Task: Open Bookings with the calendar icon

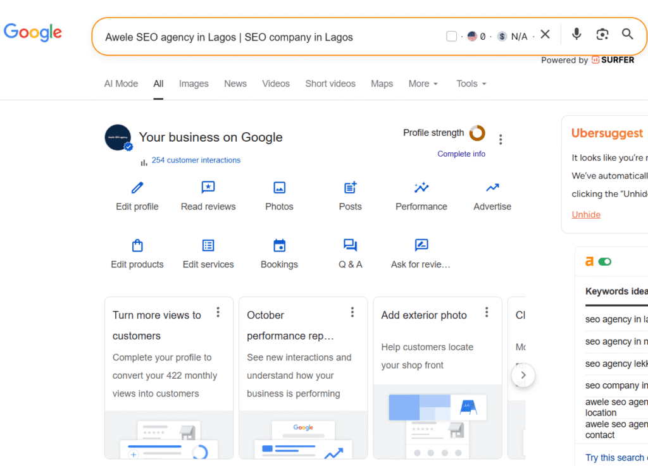Action: pos(279,246)
